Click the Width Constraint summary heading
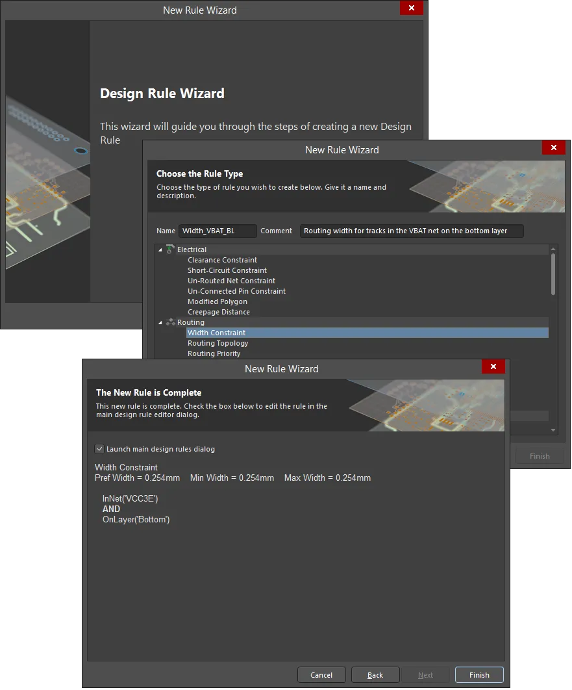 tap(126, 467)
